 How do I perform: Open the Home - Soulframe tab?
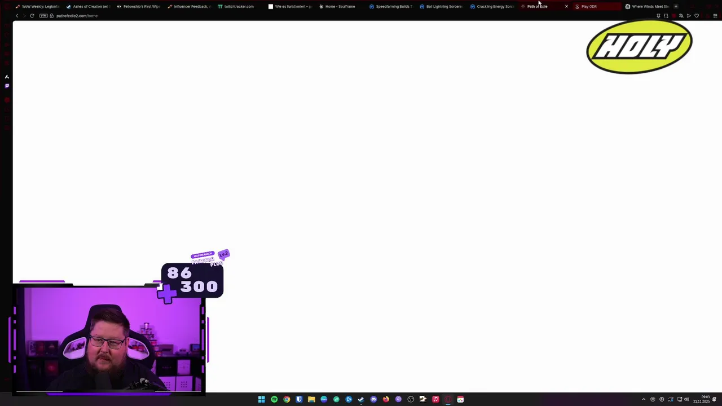(x=340, y=6)
